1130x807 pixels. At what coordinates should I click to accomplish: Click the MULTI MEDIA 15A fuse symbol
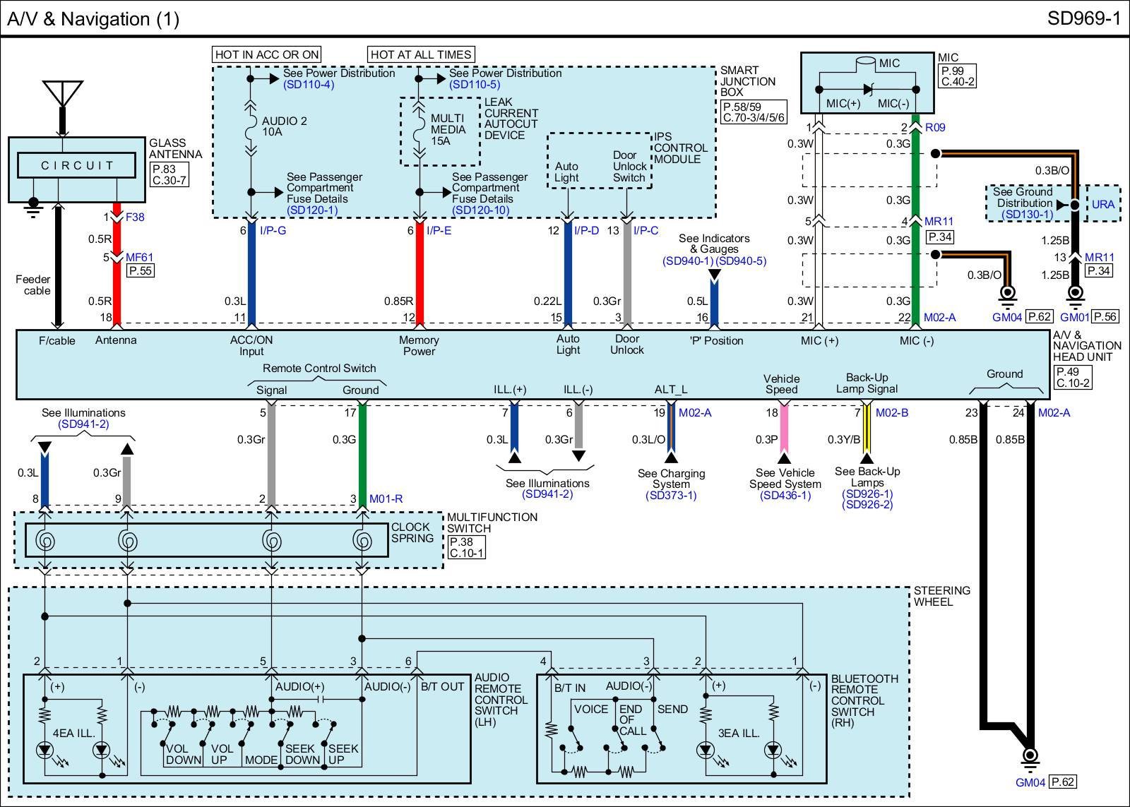coord(420,128)
